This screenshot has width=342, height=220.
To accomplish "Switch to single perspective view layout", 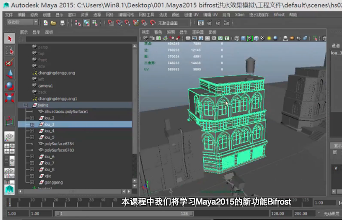I will (9, 137).
